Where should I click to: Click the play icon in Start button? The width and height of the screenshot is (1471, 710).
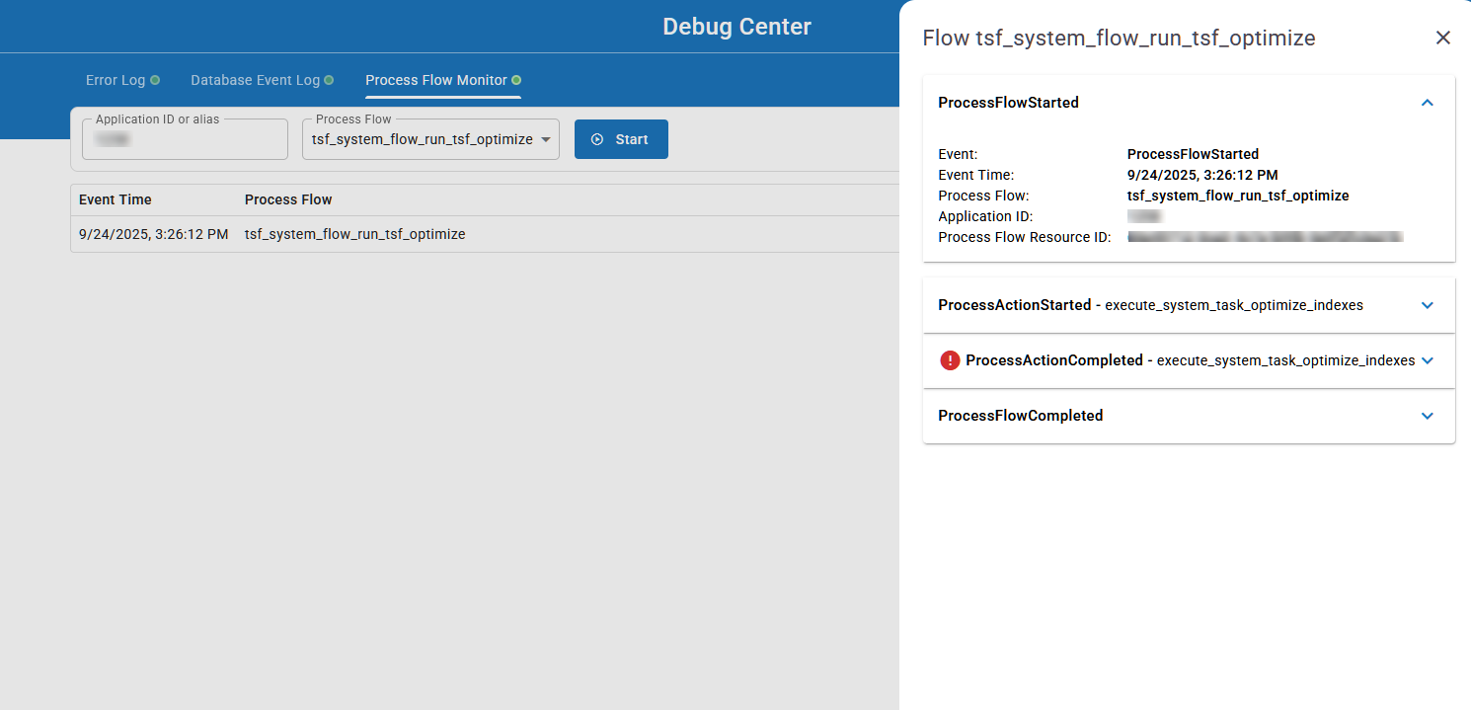(x=597, y=139)
